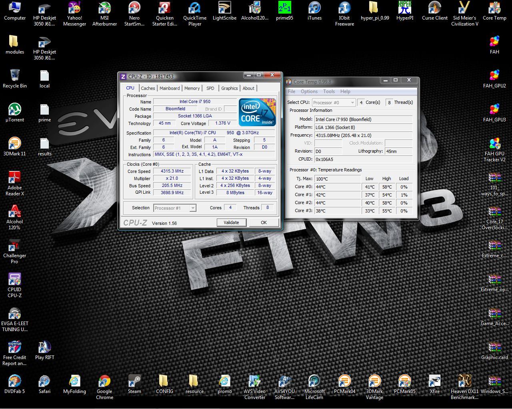Image resolution: width=512 pixels, height=409 pixels.
Task: Click Core Temp Frequency field
Action: (x=363, y=135)
